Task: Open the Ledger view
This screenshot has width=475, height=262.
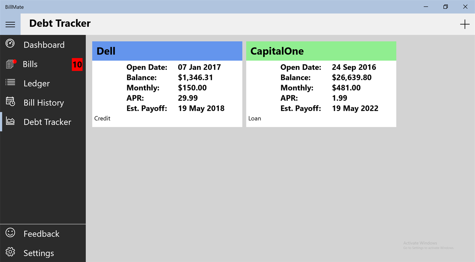Action: pyautogui.click(x=43, y=83)
